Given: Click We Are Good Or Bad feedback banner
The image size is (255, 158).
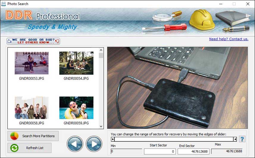Looking at the screenshot, I should (33, 41).
